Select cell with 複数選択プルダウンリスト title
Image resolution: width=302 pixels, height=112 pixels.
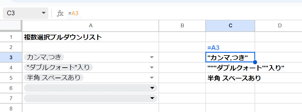click(90, 37)
